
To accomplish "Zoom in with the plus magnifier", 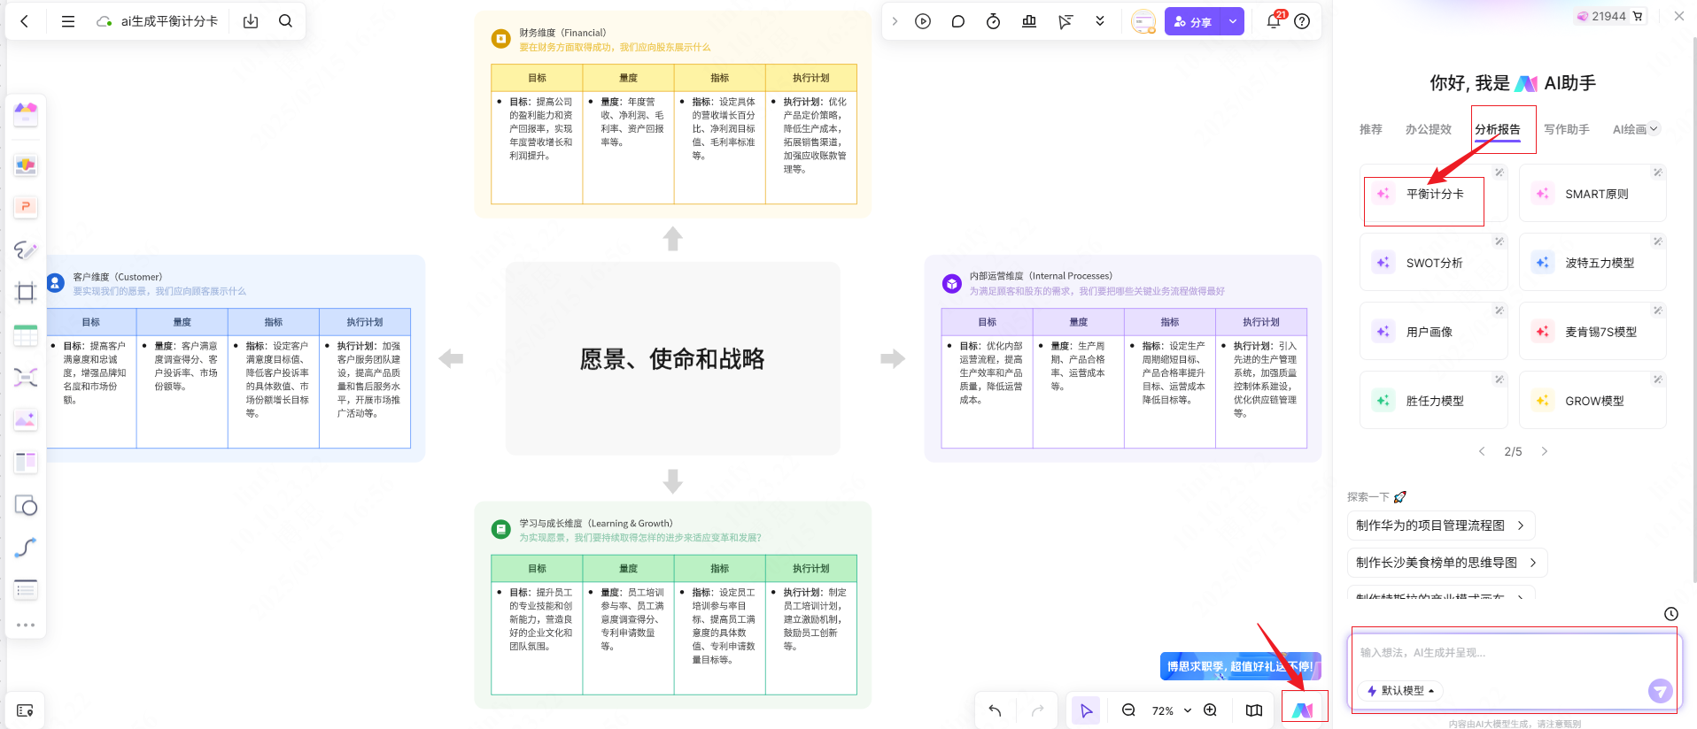I will click(x=1210, y=710).
